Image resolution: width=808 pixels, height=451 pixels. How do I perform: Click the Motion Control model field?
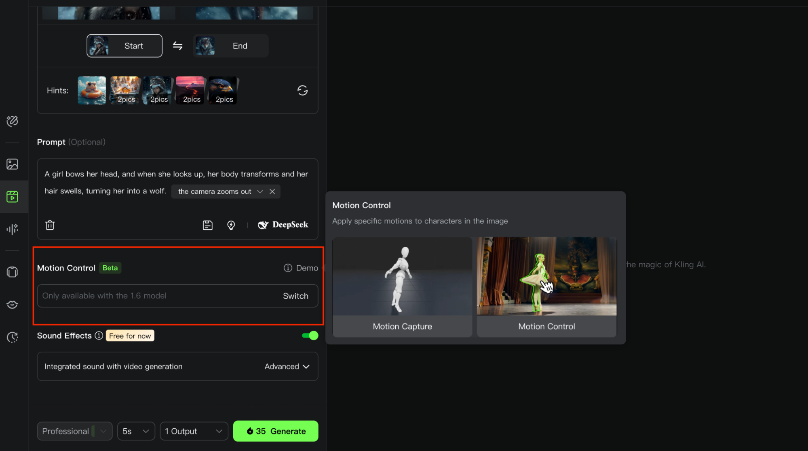pyautogui.click(x=177, y=296)
